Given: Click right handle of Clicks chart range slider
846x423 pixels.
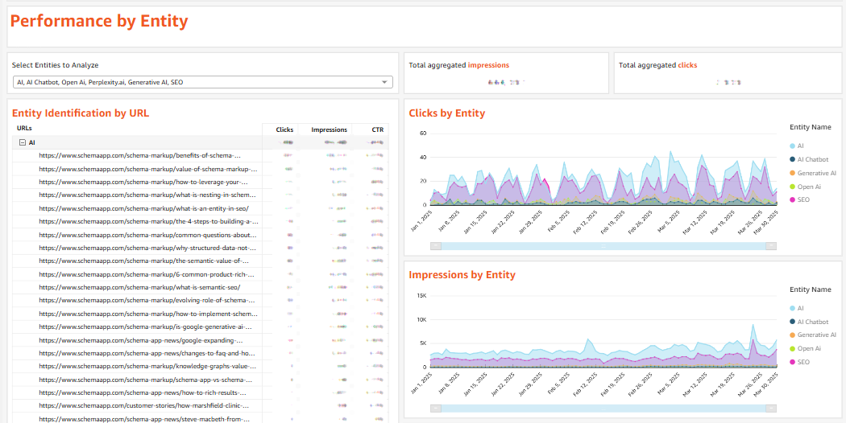Looking at the screenshot, I should click(x=772, y=246).
